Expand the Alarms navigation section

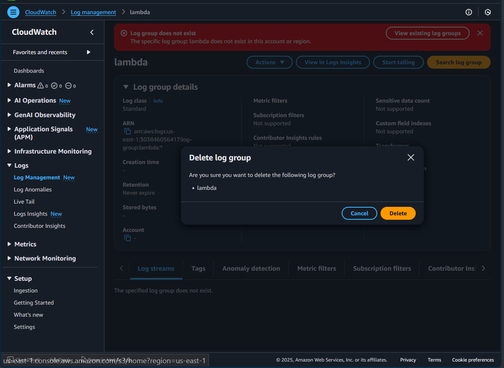(x=9, y=85)
